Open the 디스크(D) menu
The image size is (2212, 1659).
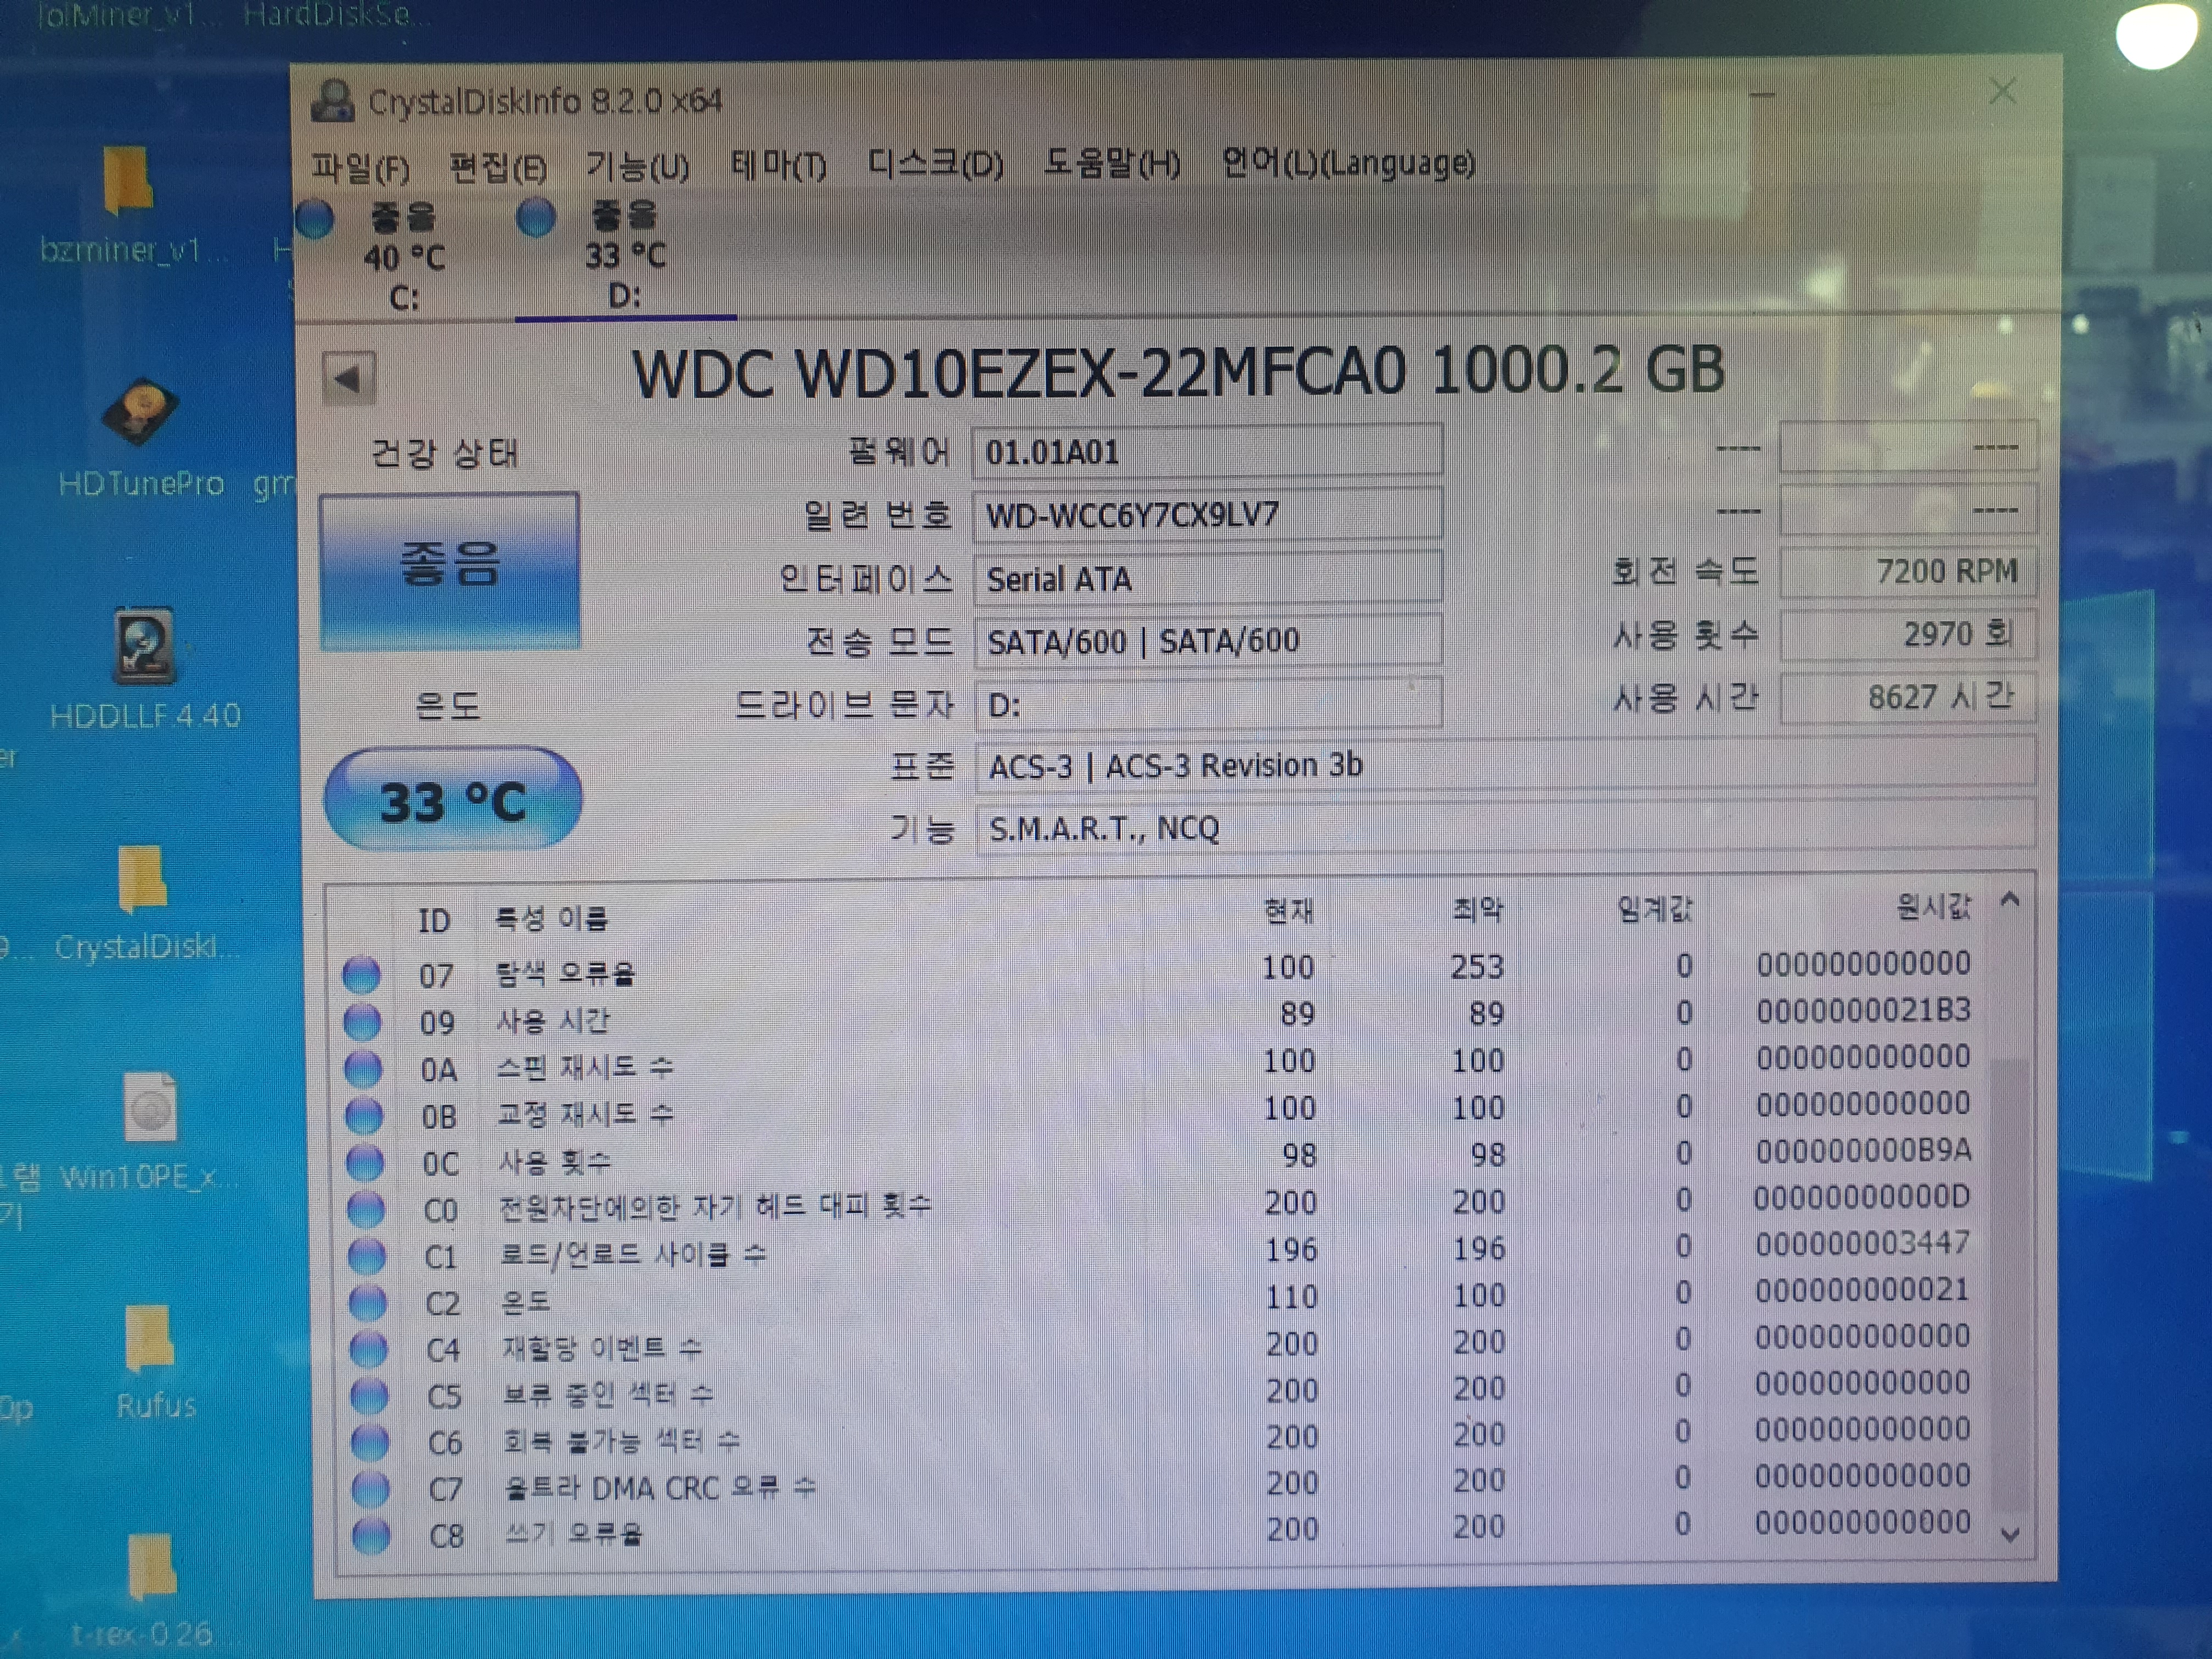click(935, 164)
